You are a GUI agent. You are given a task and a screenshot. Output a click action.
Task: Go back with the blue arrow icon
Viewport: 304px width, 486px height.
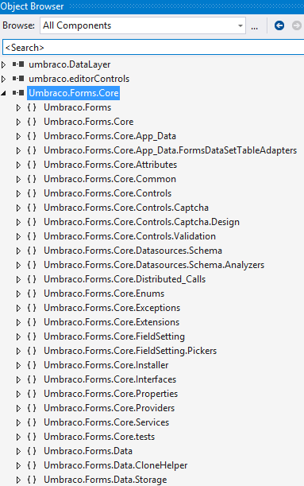point(279,25)
